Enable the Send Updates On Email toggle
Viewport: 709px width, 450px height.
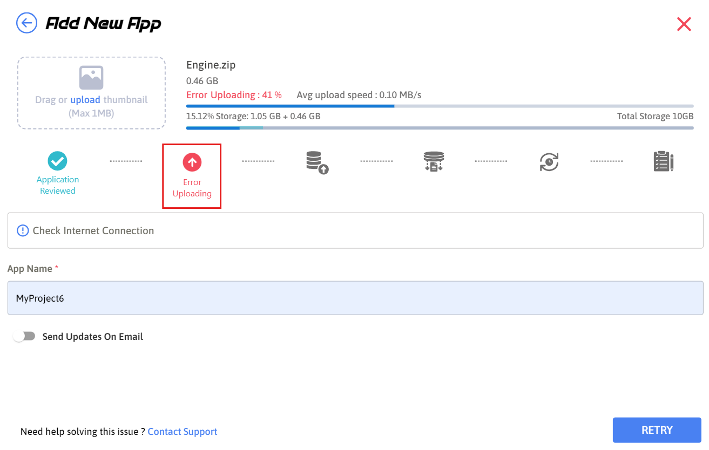point(24,337)
